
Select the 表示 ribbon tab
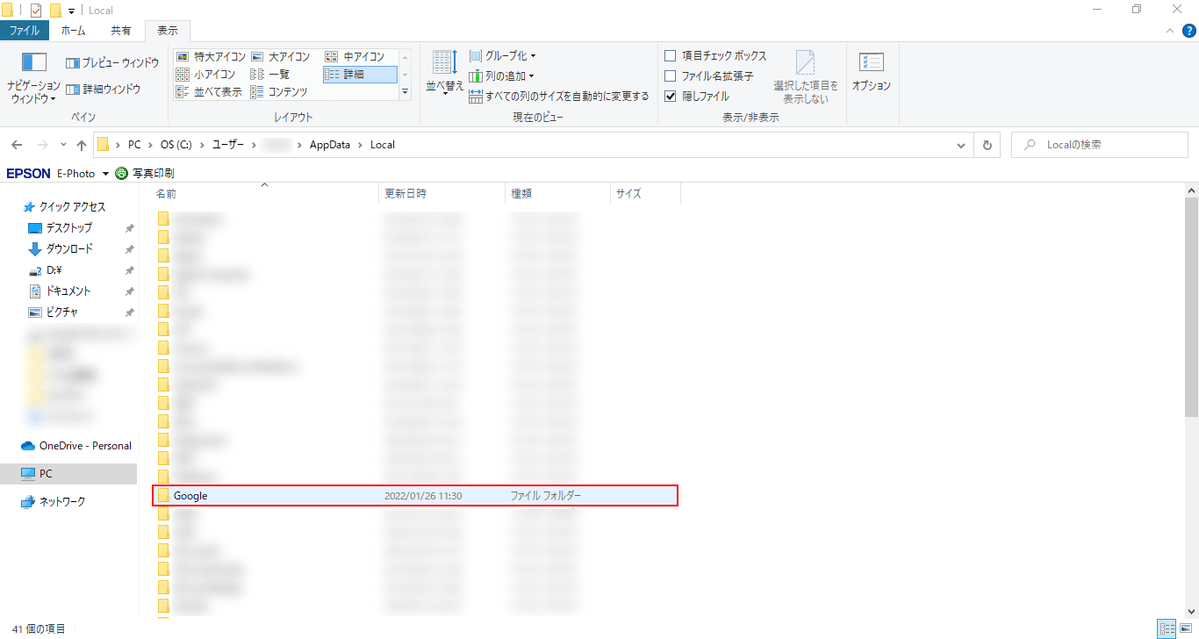click(168, 31)
